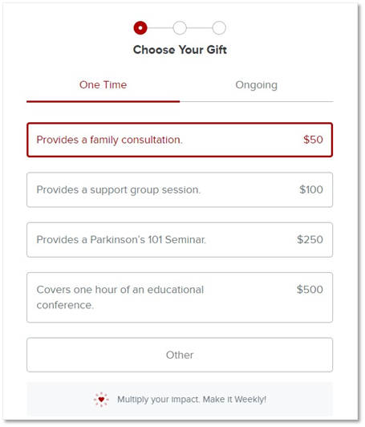Viewport: 365px width, 427px height.
Task: Select the $100 support group session gift
Action: pyautogui.click(x=180, y=189)
